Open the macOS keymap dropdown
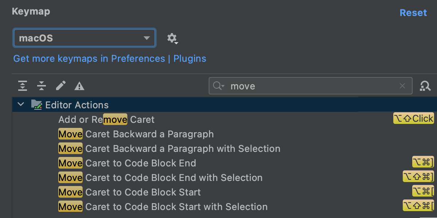The width and height of the screenshot is (437, 218). coord(84,38)
